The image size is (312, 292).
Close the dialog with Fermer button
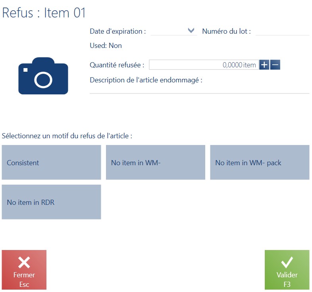coord(24,270)
